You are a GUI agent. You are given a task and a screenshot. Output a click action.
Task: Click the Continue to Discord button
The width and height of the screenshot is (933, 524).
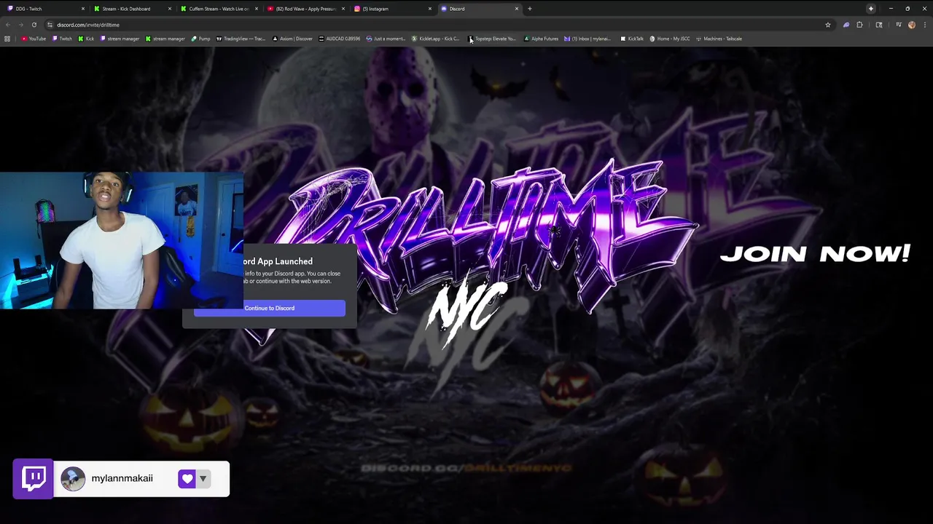270,308
